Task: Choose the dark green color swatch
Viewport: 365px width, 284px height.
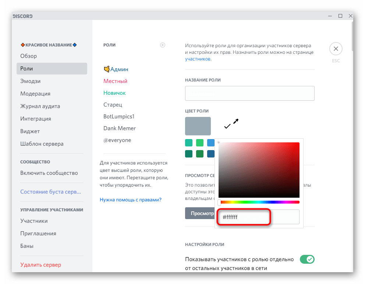Action: (x=200, y=154)
